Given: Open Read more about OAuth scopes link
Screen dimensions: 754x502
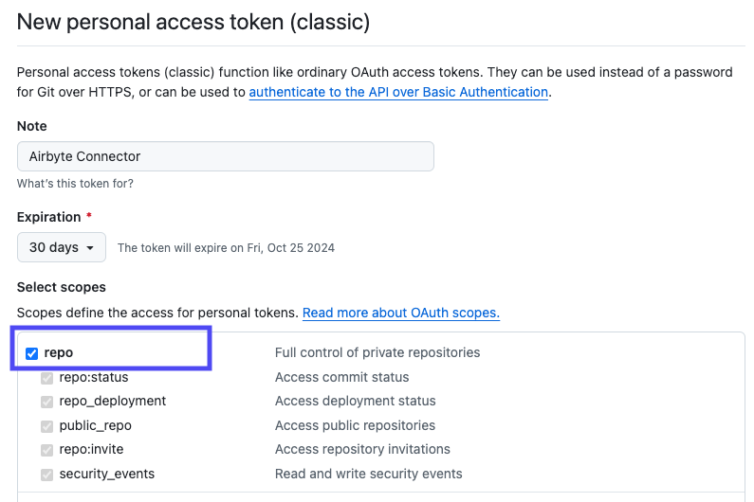Looking at the screenshot, I should (x=400, y=313).
